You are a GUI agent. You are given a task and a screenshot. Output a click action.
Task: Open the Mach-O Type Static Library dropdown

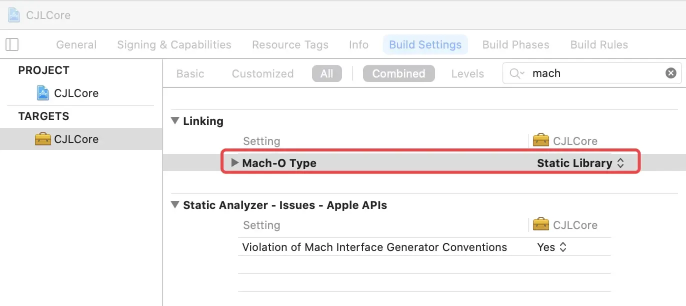[580, 163]
